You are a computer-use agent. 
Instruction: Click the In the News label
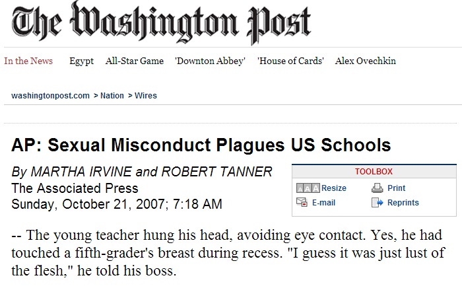click(x=28, y=61)
